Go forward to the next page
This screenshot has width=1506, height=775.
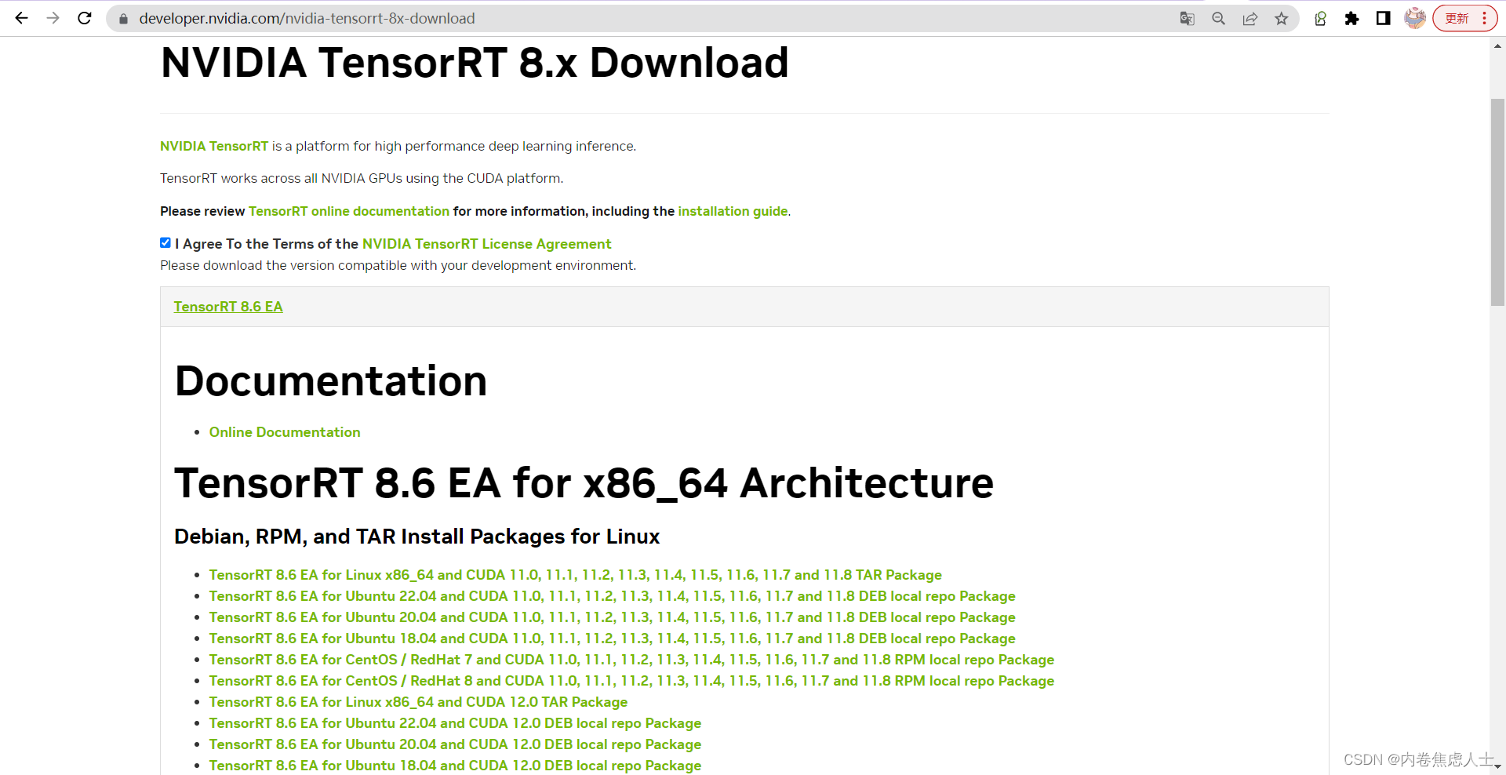pyautogui.click(x=53, y=18)
